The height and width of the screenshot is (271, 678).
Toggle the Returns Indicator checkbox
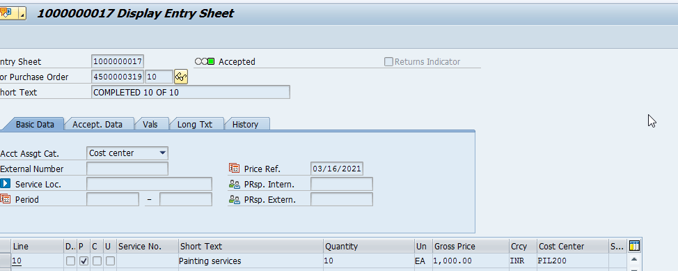(x=388, y=61)
